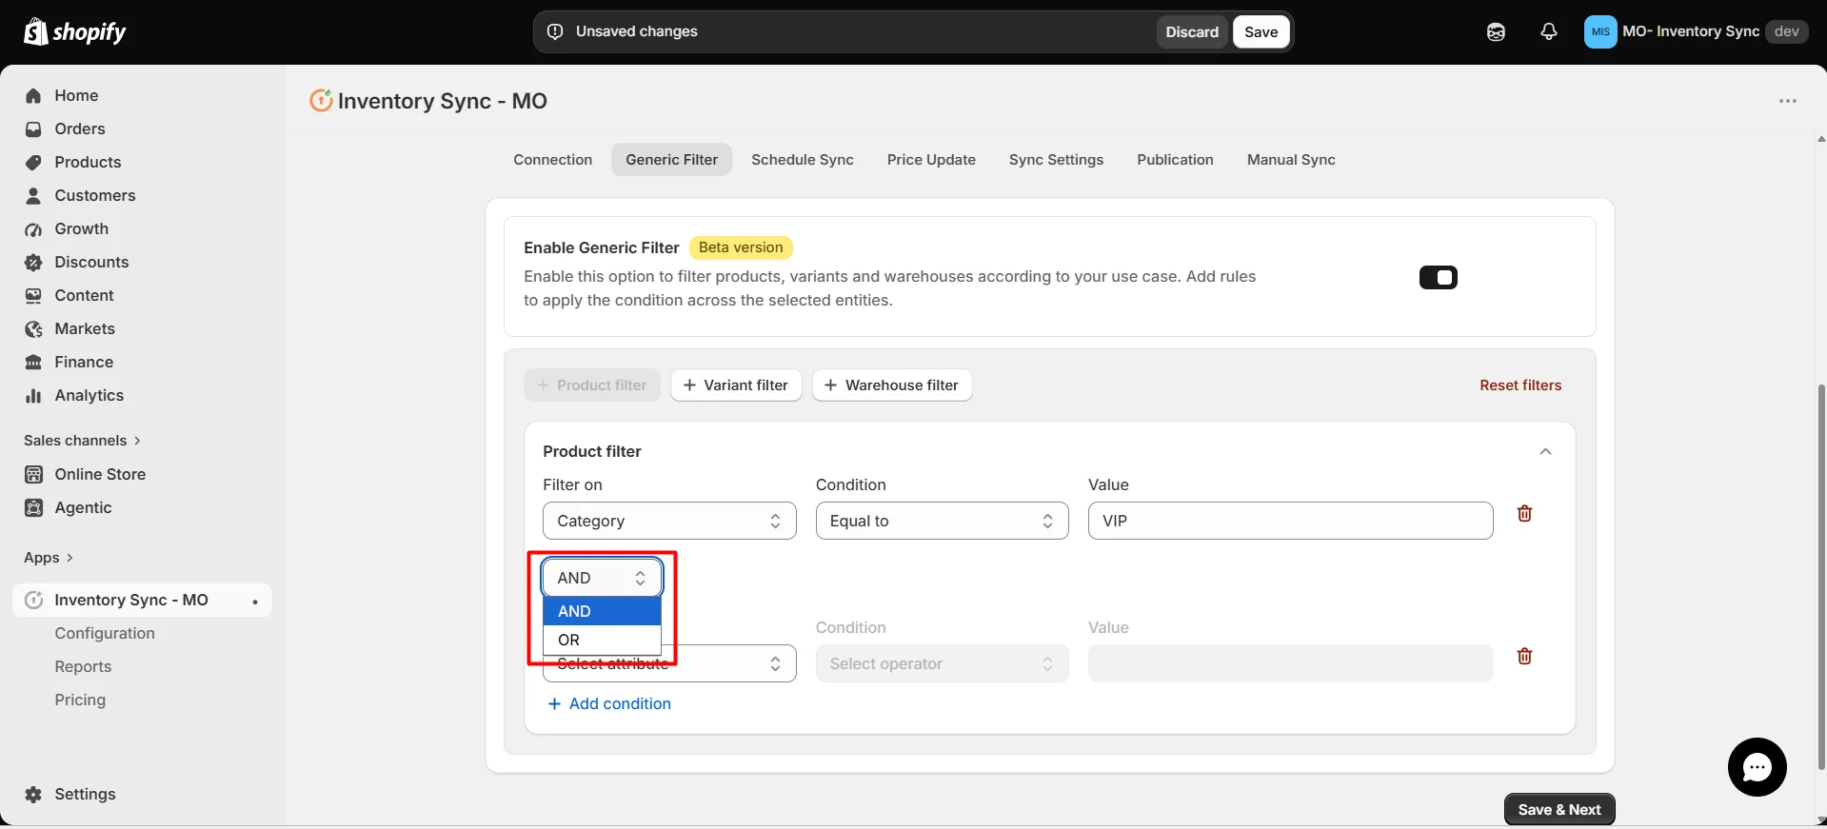The image size is (1827, 829).
Task: Delete the Category Equal to VIP condition
Action: point(1524,513)
